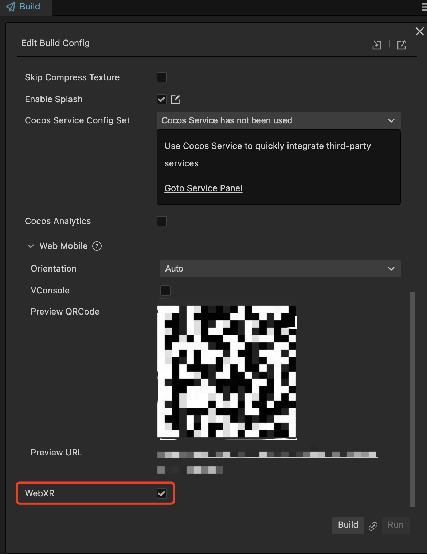Image resolution: width=427 pixels, height=554 pixels.
Task: Click the Orientation label
Action: click(54, 269)
